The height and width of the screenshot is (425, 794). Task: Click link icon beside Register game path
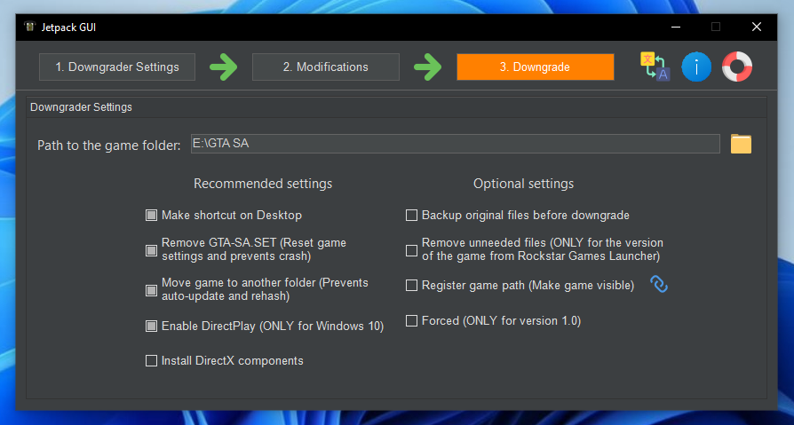coord(659,284)
